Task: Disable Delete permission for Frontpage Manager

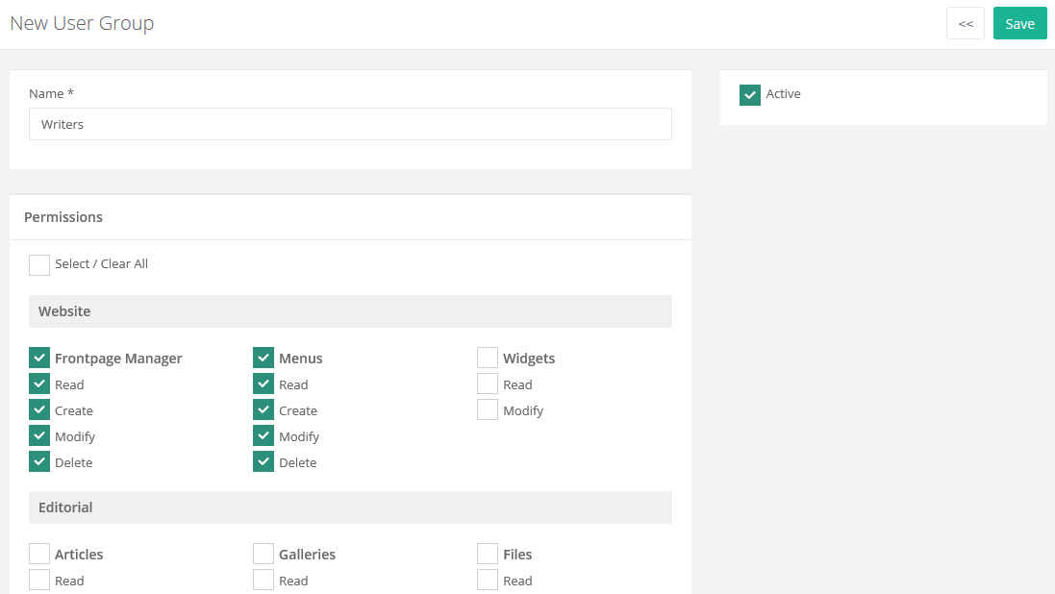Action: [x=38, y=461]
